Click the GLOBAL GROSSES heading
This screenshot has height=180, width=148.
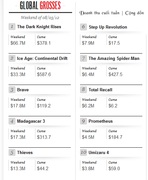click(x=40, y=5)
